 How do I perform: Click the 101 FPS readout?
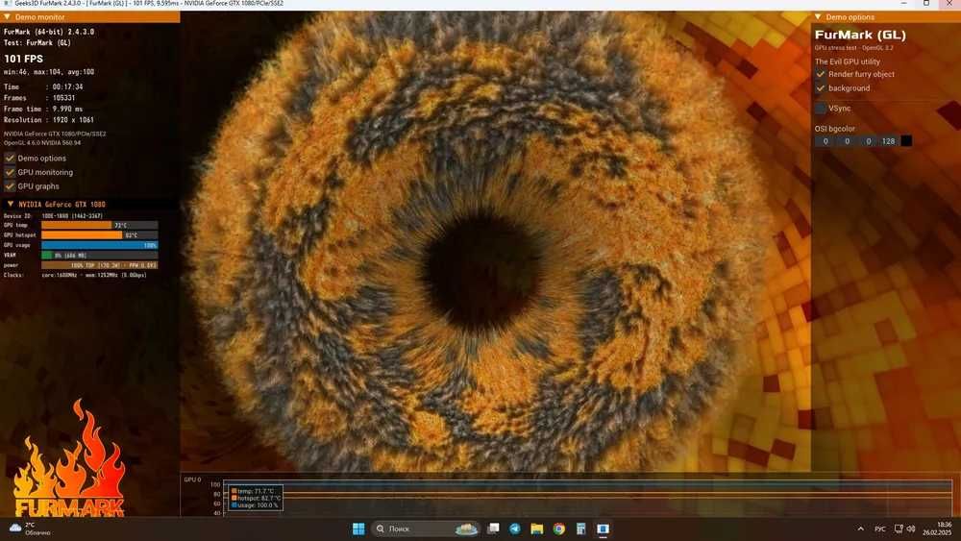coord(23,59)
